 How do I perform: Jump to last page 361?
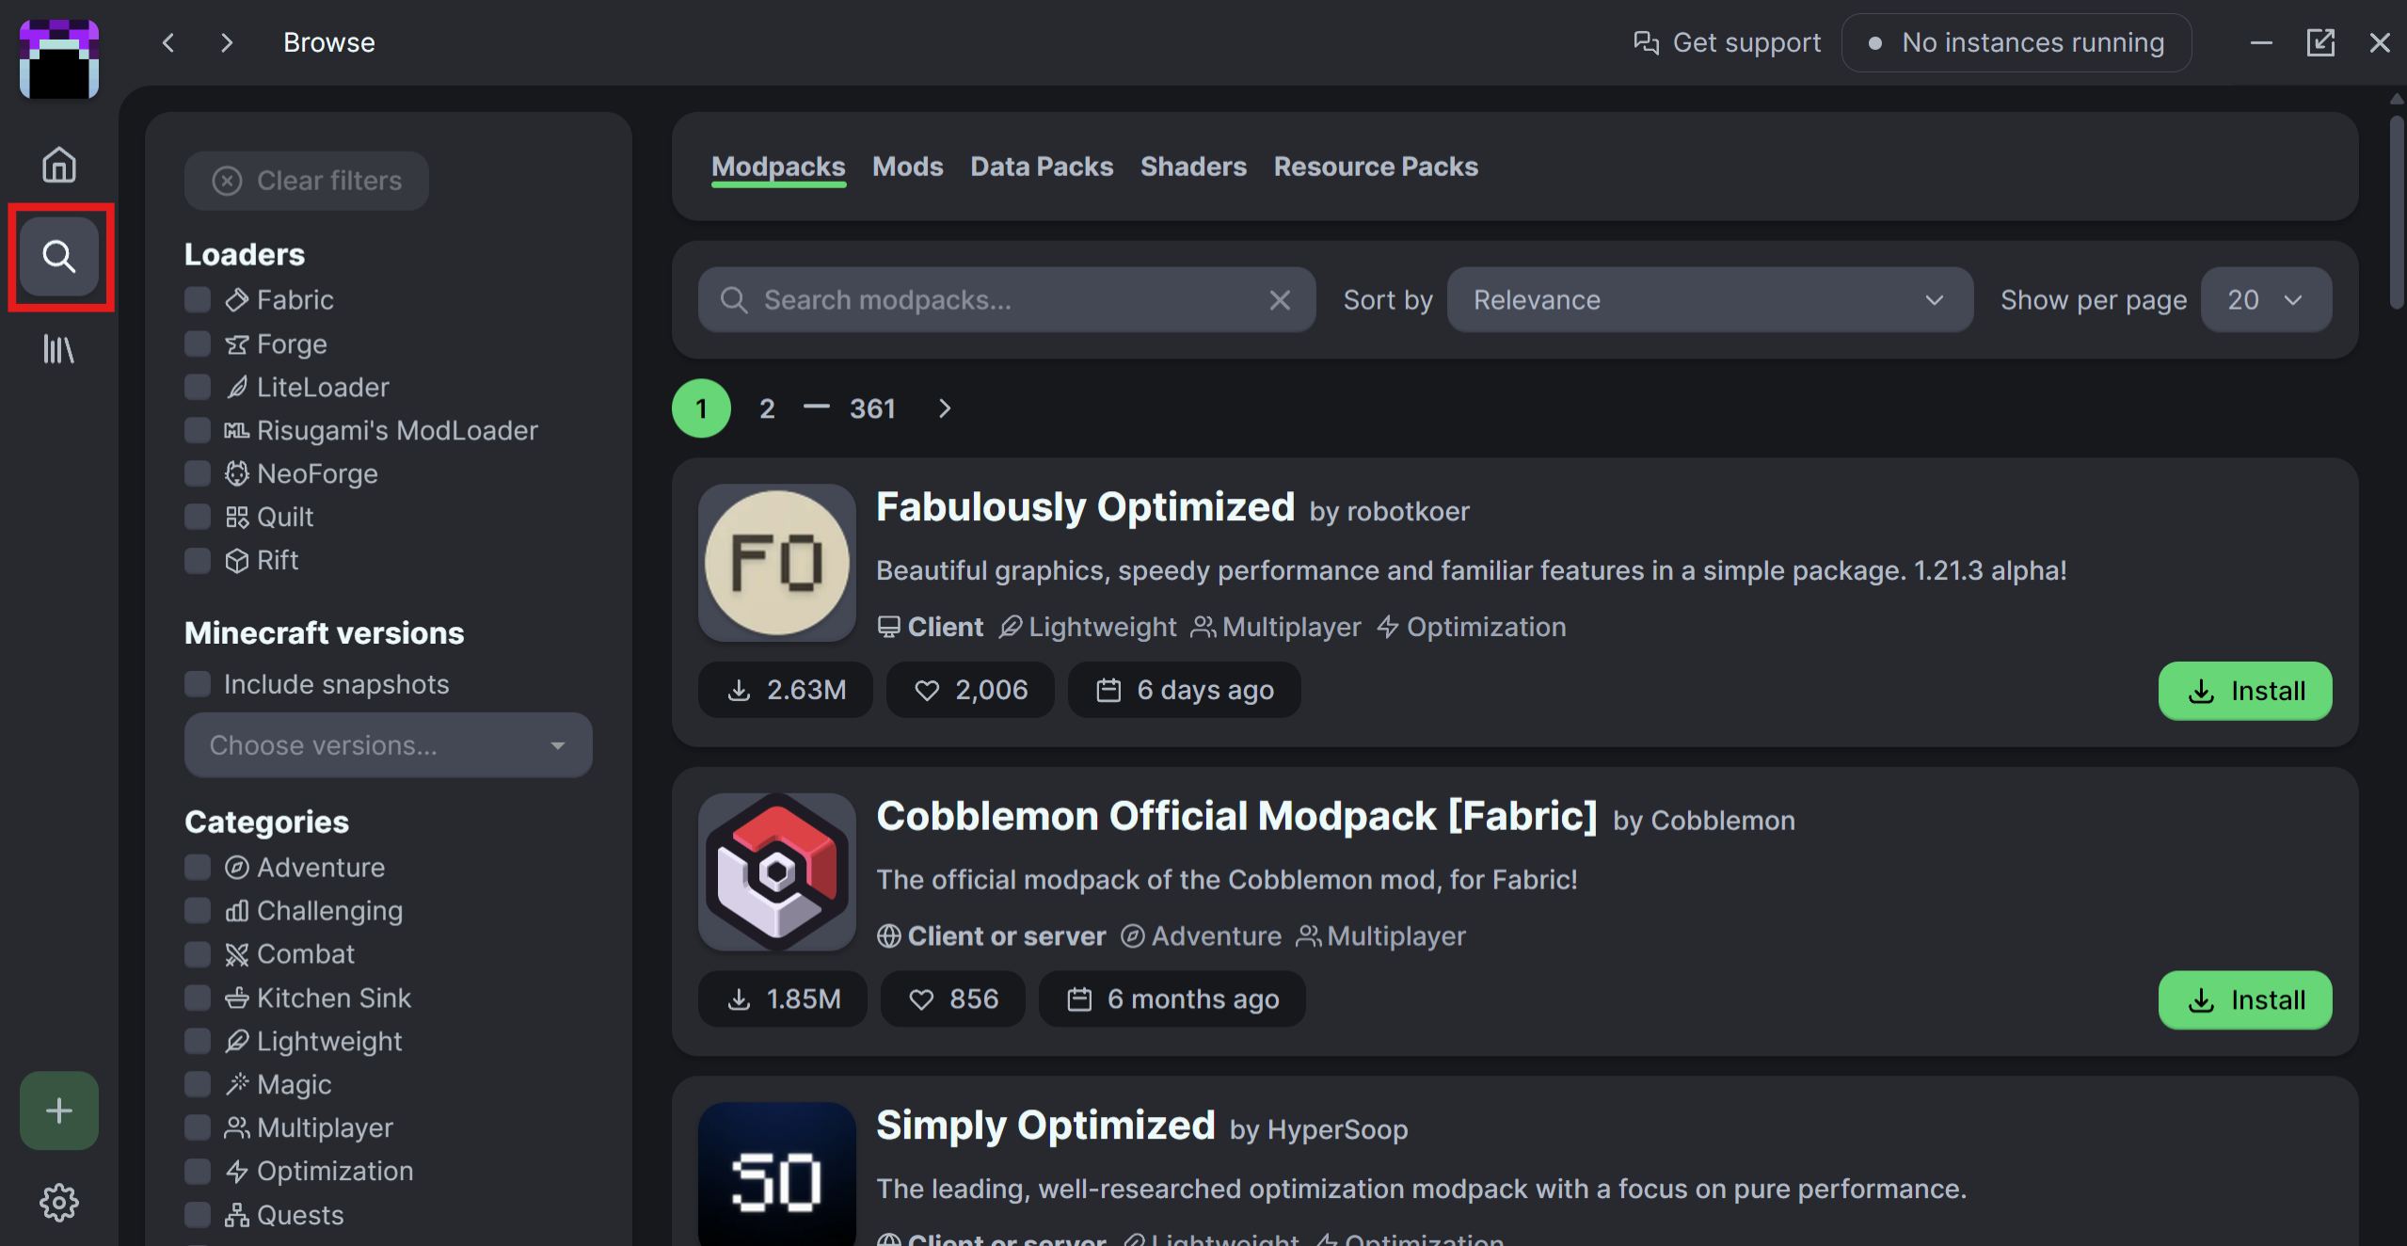click(x=872, y=408)
